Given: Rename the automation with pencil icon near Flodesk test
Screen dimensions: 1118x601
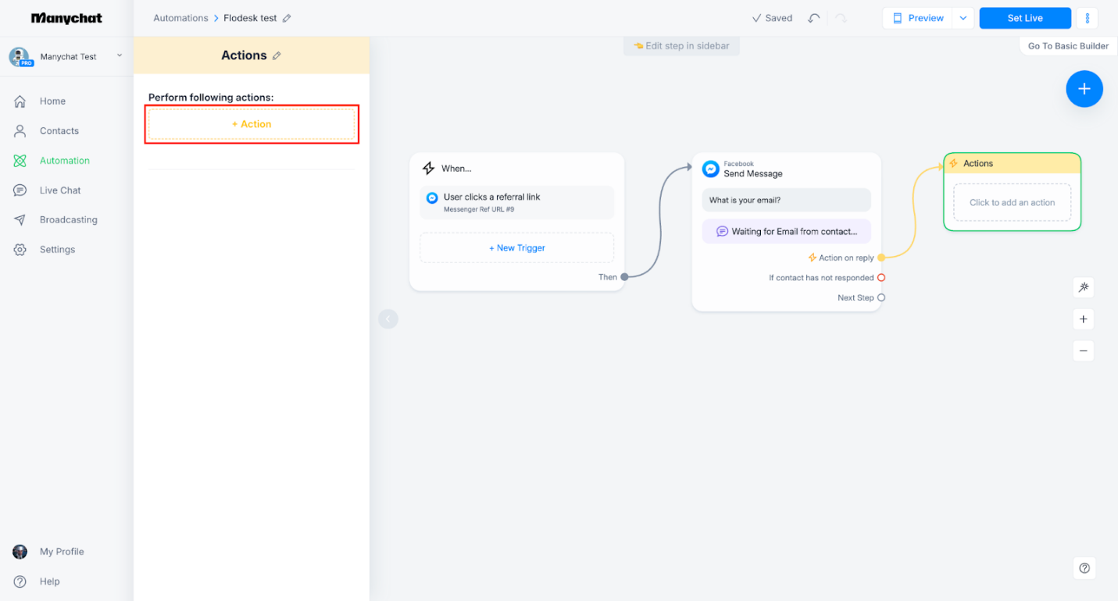Looking at the screenshot, I should click(287, 18).
